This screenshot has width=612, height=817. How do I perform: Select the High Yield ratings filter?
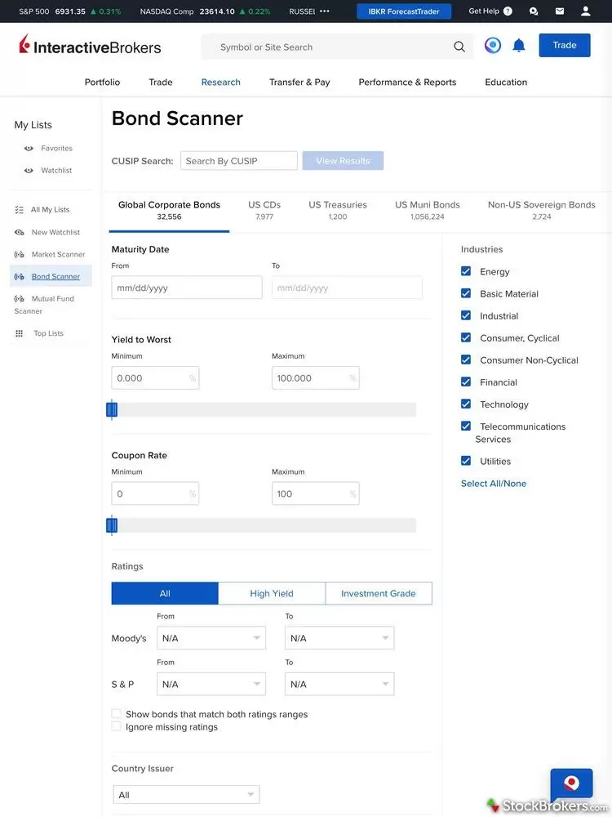click(272, 593)
